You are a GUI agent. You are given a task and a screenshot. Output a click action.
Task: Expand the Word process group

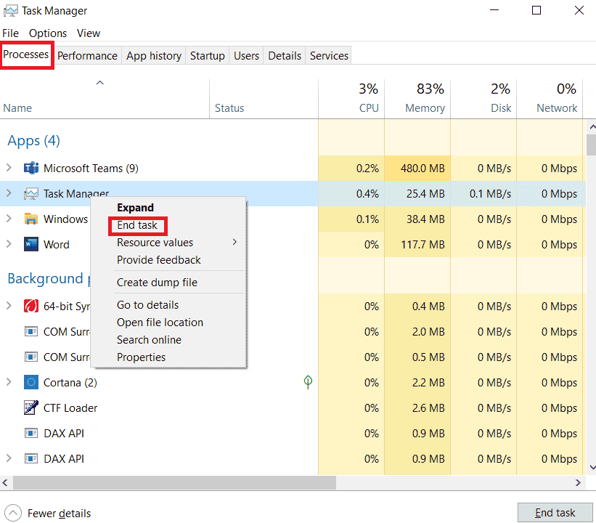tap(9, 244)
